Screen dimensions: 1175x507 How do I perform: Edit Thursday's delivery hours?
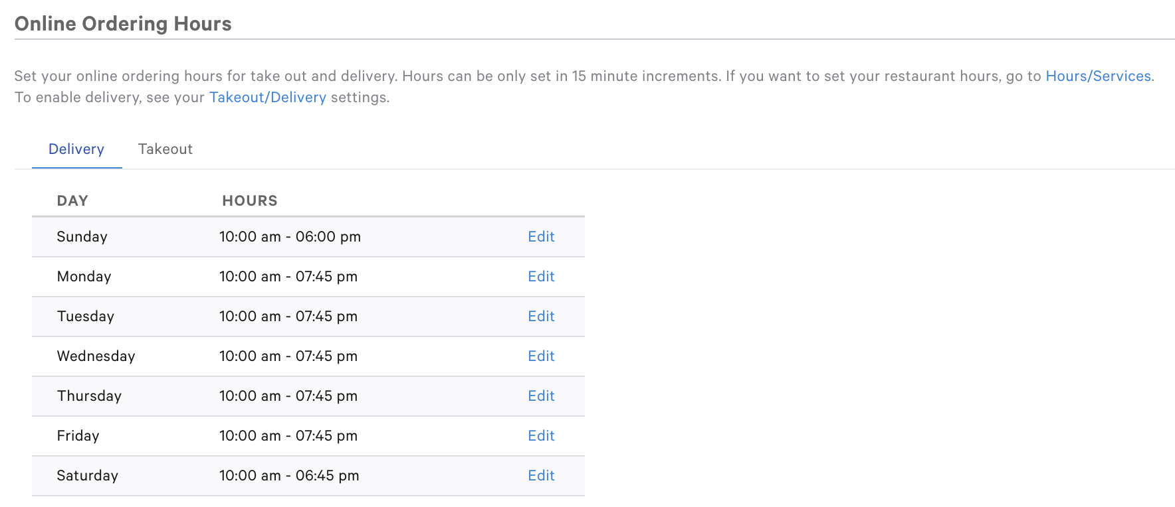[540, 396]
